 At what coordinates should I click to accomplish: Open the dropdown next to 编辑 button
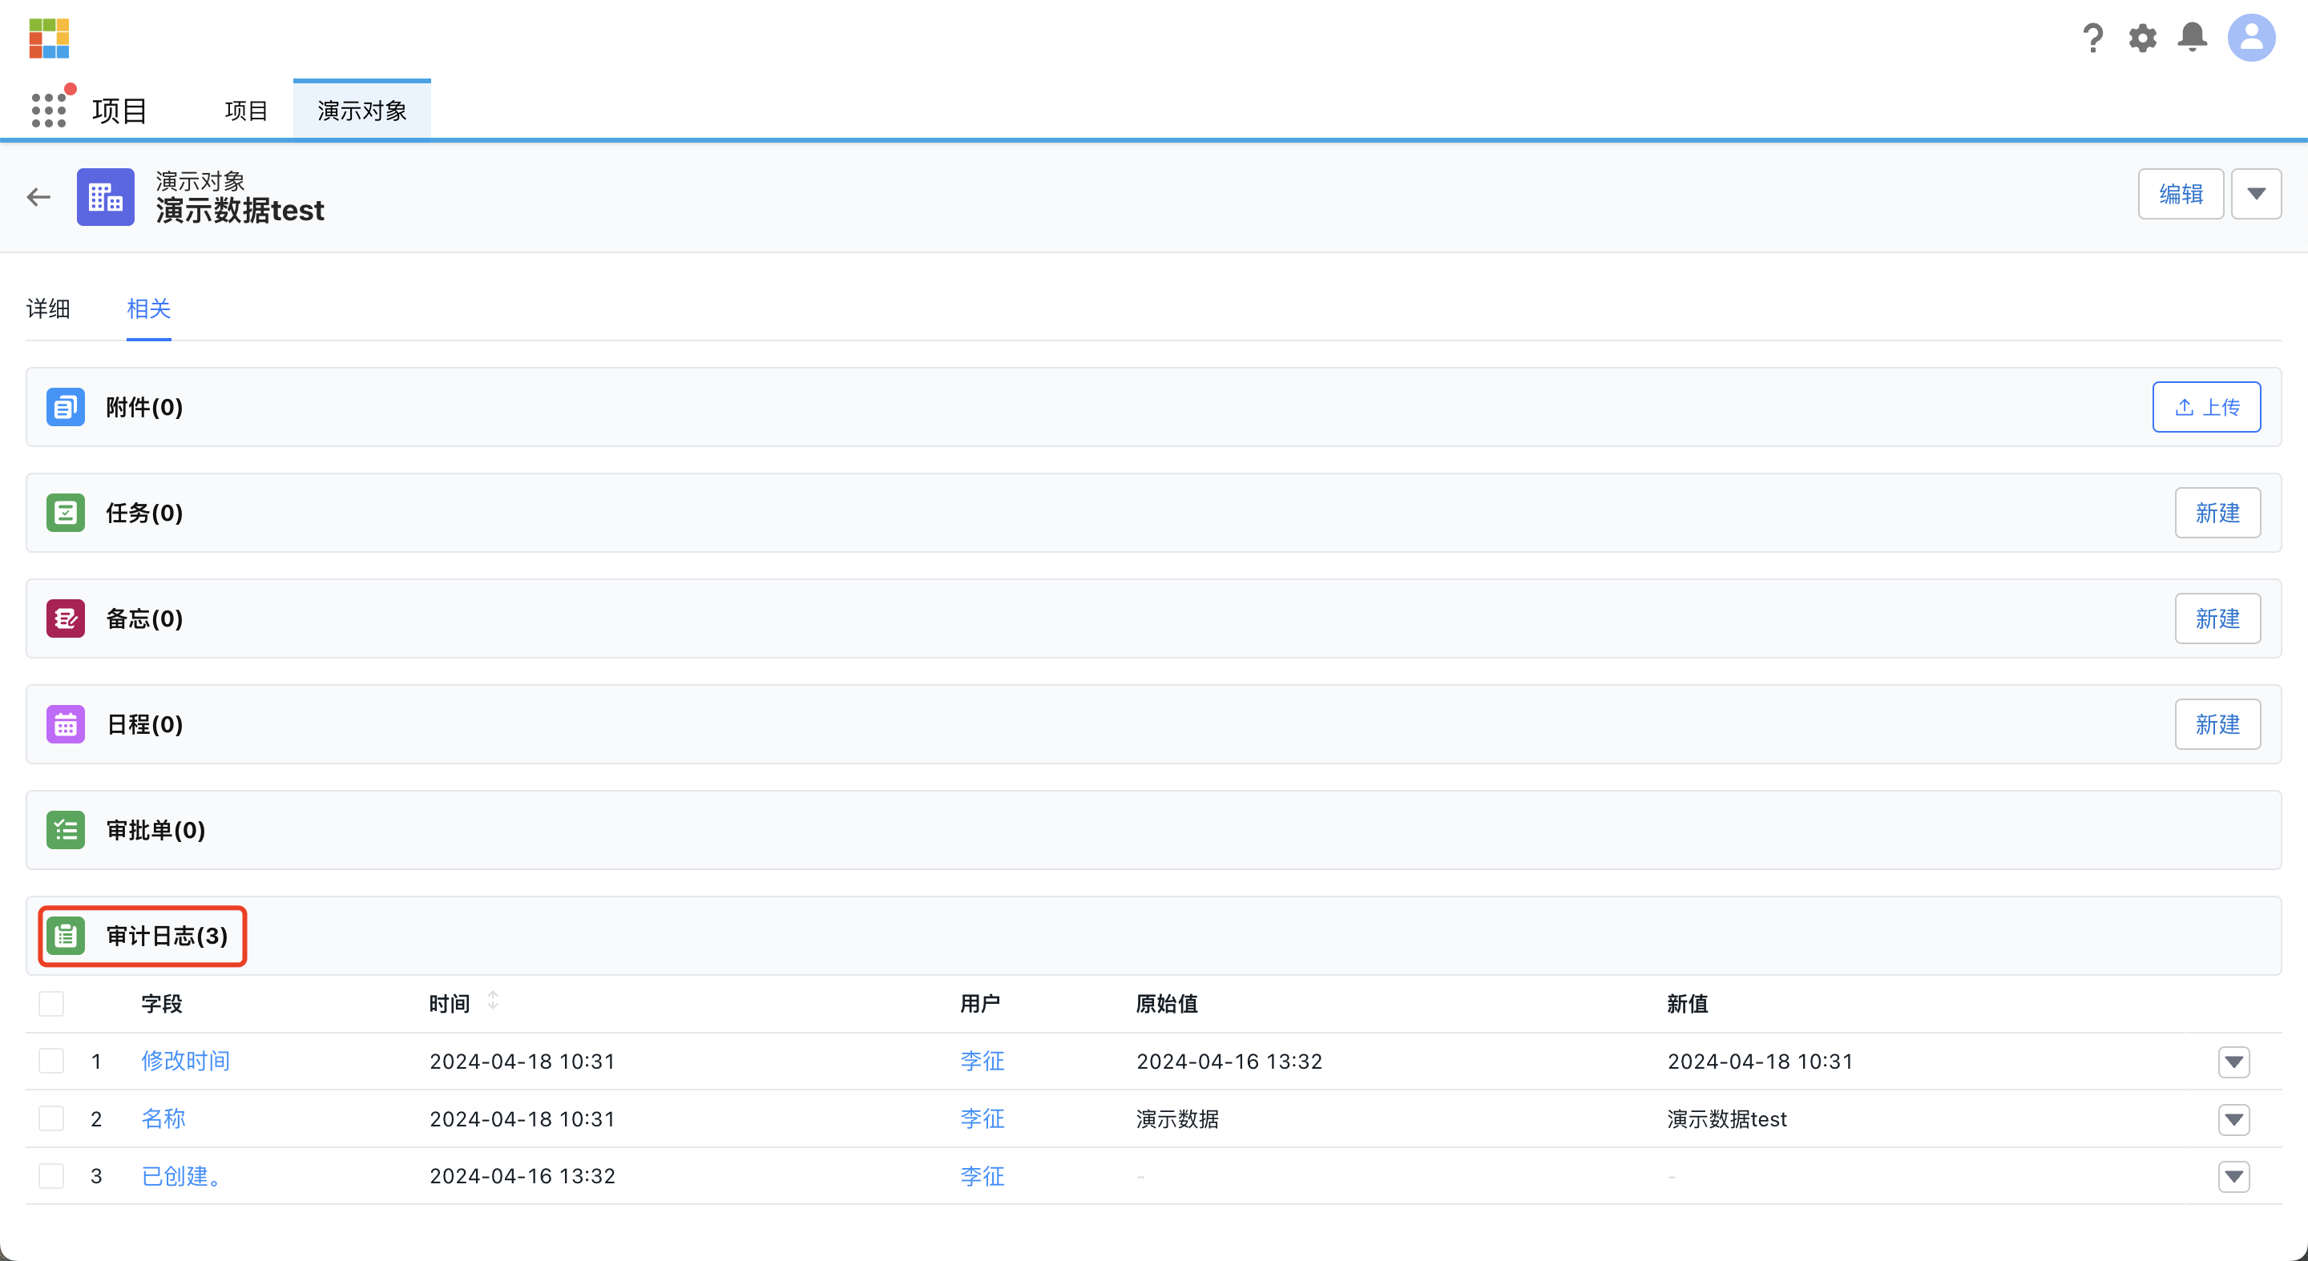(x=2255, y=193)
